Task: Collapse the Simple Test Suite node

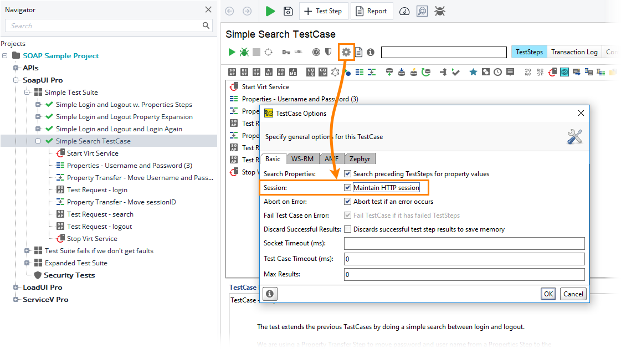Action: tap(27, 93)
